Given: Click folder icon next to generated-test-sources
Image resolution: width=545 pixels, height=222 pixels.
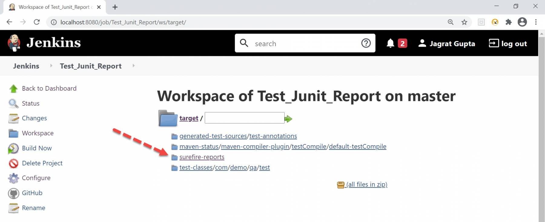Looking at the screenshot, I should coord(174,137).
